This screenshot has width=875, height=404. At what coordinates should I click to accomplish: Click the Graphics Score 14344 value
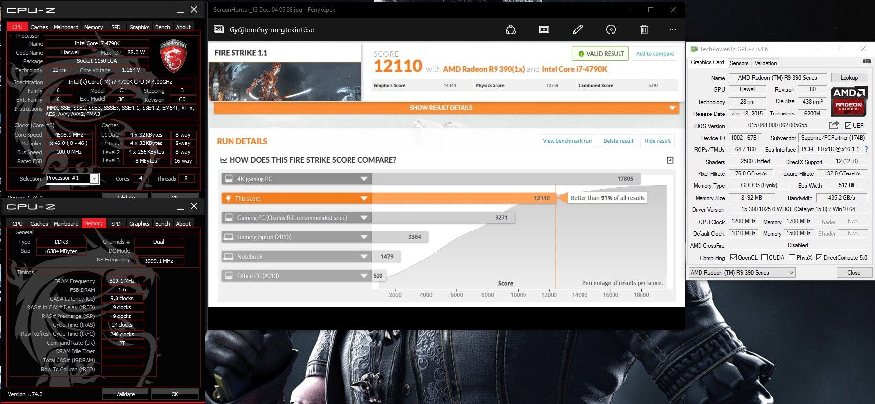(x=449, y=86)
